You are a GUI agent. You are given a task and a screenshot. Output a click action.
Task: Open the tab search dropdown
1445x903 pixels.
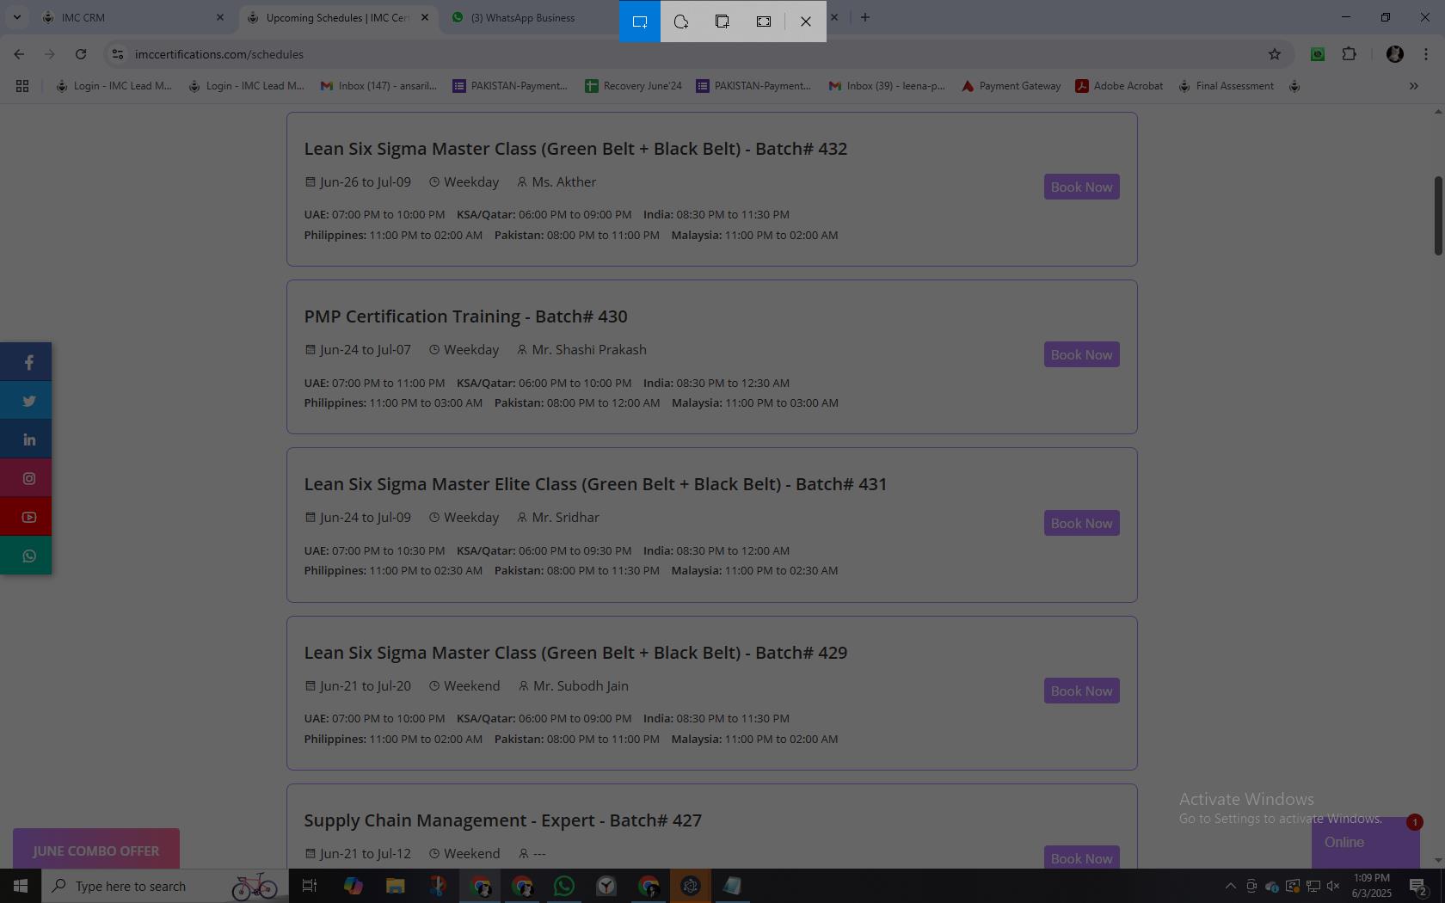point(17,17)
